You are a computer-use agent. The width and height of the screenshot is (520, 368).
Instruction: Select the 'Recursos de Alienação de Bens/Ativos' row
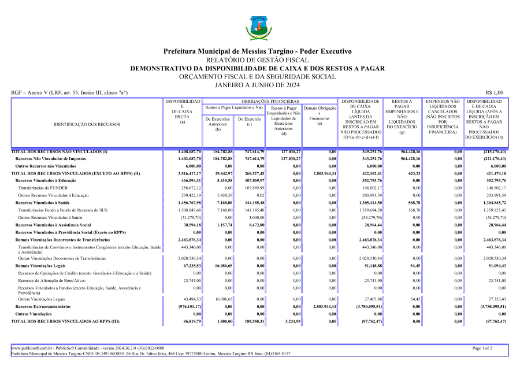click(x=53, y=280)
